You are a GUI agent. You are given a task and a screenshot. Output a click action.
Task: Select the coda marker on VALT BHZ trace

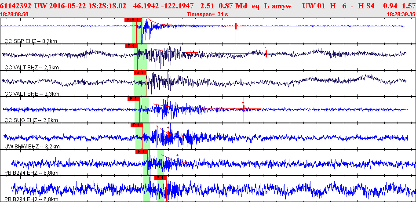pos(266,54)
